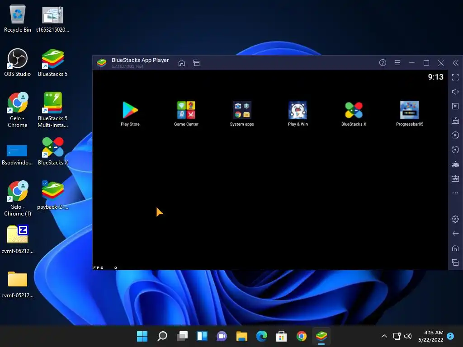Click the speaker icon in system tray

pos(408,336)
